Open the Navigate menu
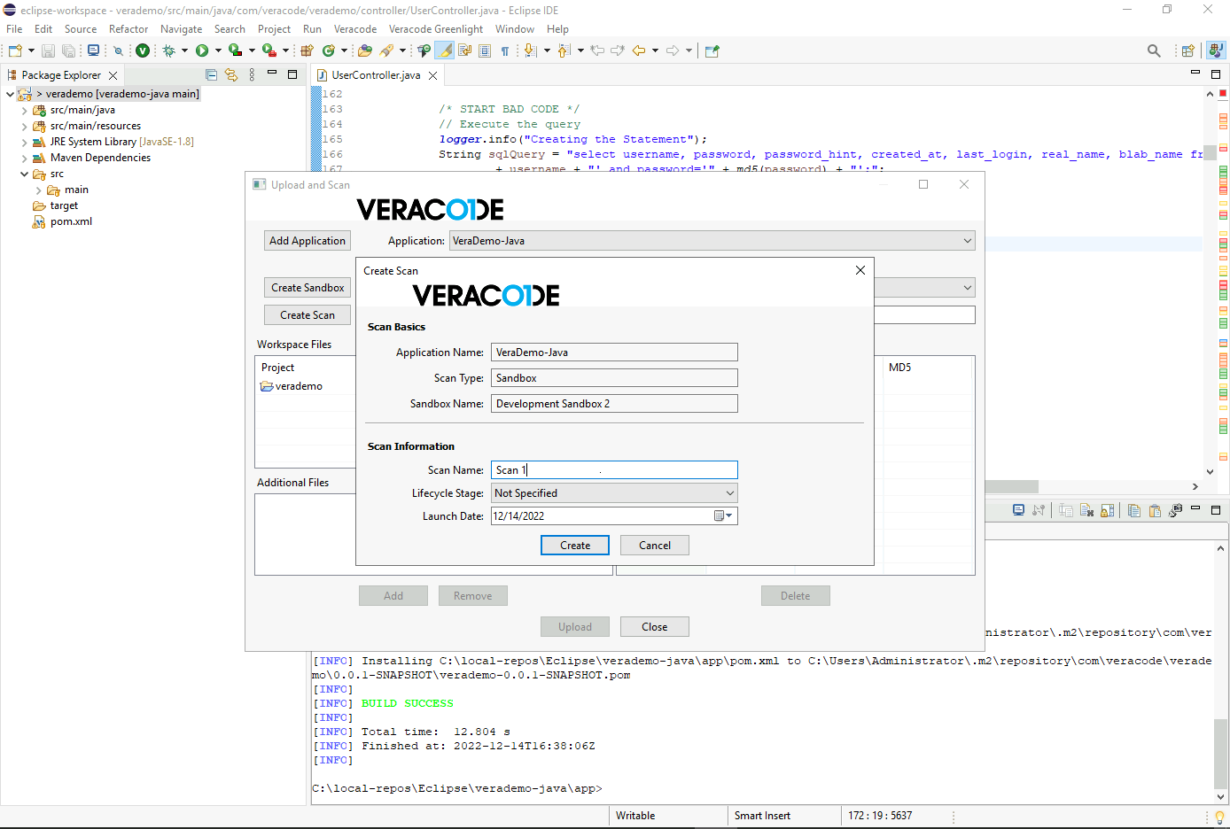 coord(181,29)
